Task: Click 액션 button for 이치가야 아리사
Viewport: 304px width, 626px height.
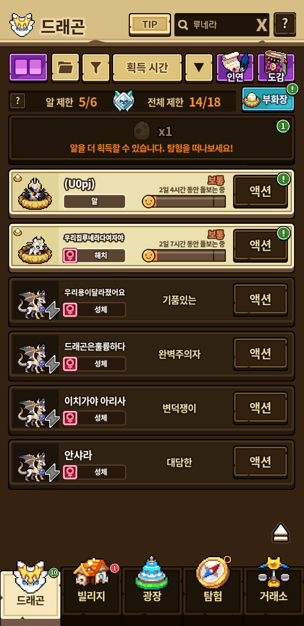Action: [x=261, y=408]
